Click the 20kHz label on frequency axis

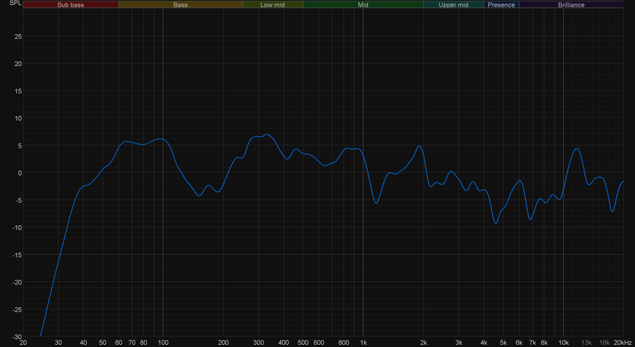pyautogui.click(x=623, y=342)
